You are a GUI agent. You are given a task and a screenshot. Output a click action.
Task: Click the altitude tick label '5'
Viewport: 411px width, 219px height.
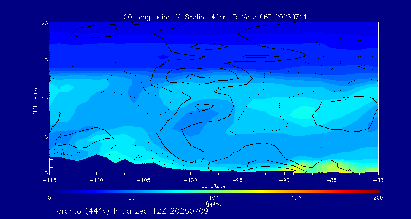point(46,137)
